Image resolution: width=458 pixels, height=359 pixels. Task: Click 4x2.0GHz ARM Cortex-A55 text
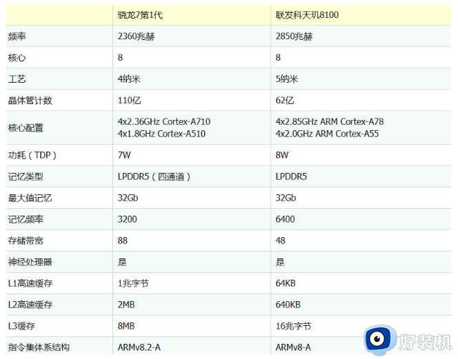point(327,134)
